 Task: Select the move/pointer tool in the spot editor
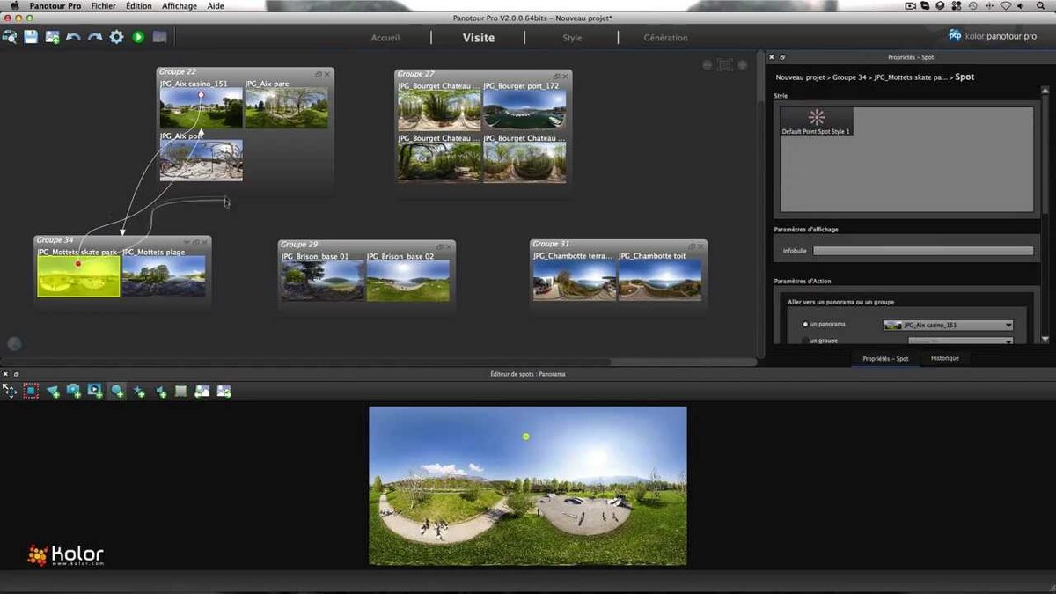click(10, 391)
